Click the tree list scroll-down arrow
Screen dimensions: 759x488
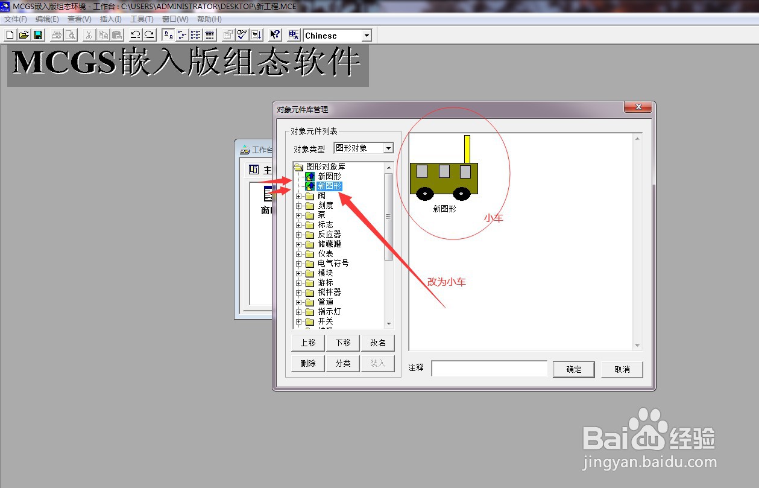(x=389, y=324)
